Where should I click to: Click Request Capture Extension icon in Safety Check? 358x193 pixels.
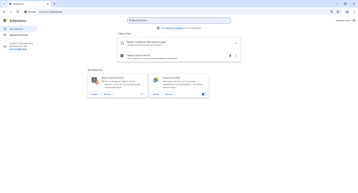[x=122, y=56]
